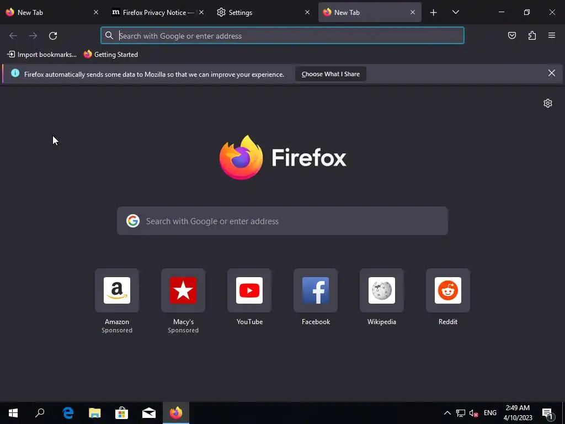
Task: Open the clock and date flyout
Action: click(x=518, y=413)
